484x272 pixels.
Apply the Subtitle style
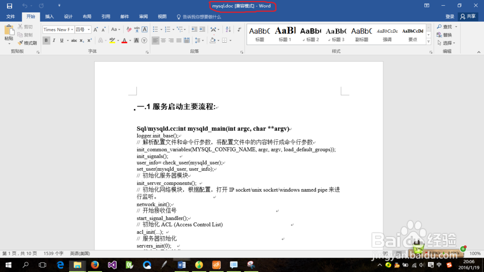[x=362, y=34]
